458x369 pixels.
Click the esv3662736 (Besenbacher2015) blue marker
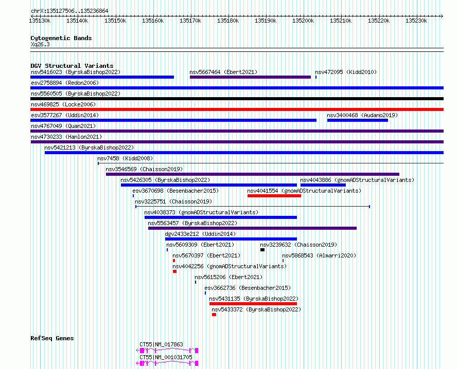click(205, 293)
